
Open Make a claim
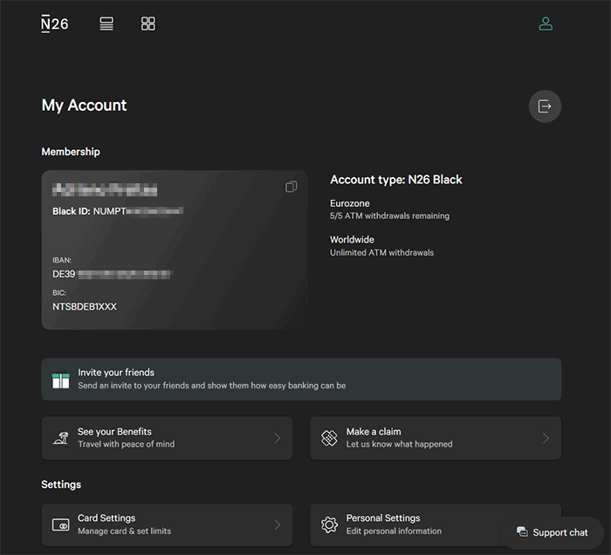tap(436, 438)
